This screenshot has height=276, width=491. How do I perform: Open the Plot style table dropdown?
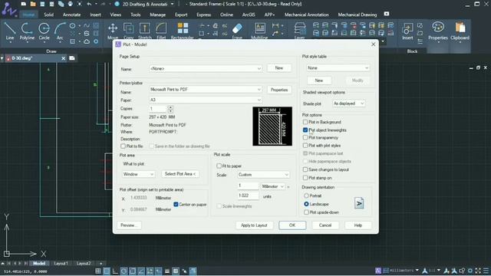(x=338, y=68)
